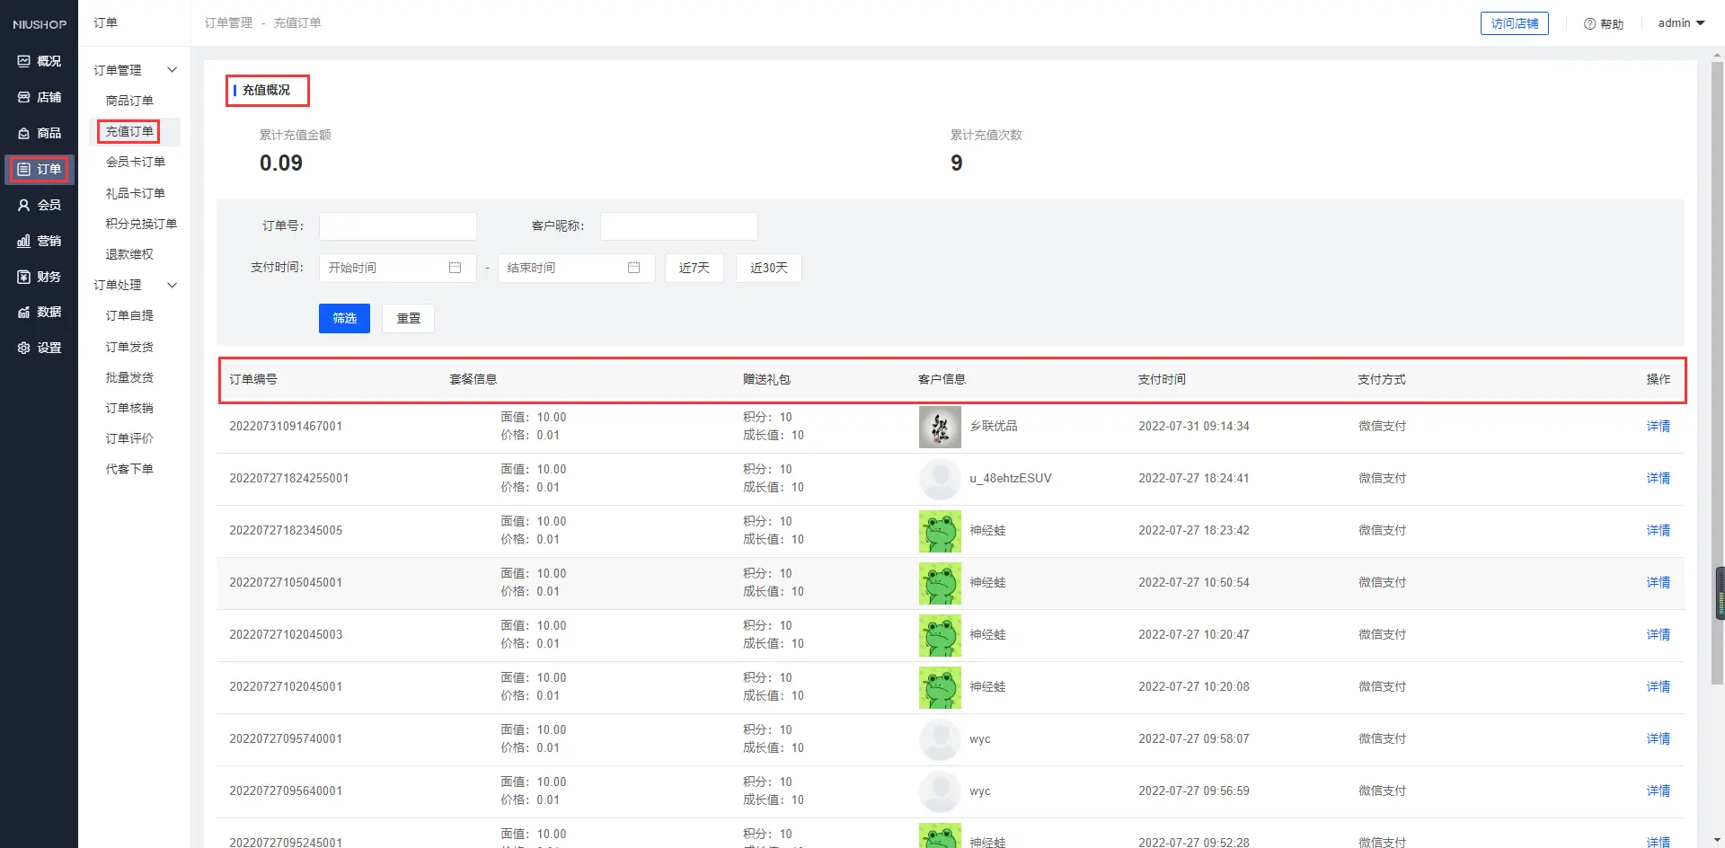1725x848 pixels.
Task: Open the admin account dropdown
Action: [x=1681, y=23]
